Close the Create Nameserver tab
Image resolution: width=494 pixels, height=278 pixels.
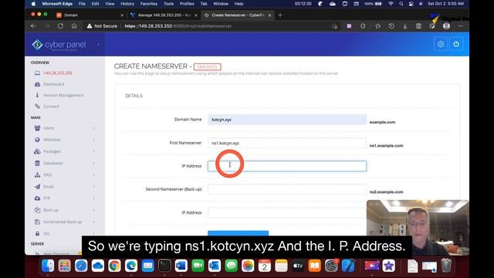coord(269,15)
